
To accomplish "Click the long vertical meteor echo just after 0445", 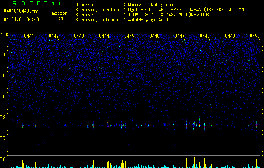I will pos(137,122).
